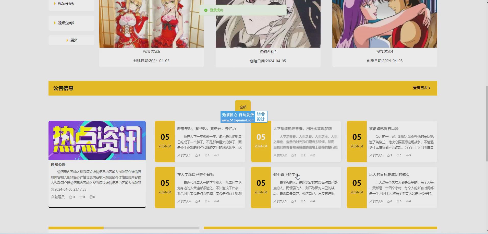The width and height of the screenshot is (488, 234).
Task: Click thumbs-up icon on 发布人3 post
Action: [x=388, y=155]
